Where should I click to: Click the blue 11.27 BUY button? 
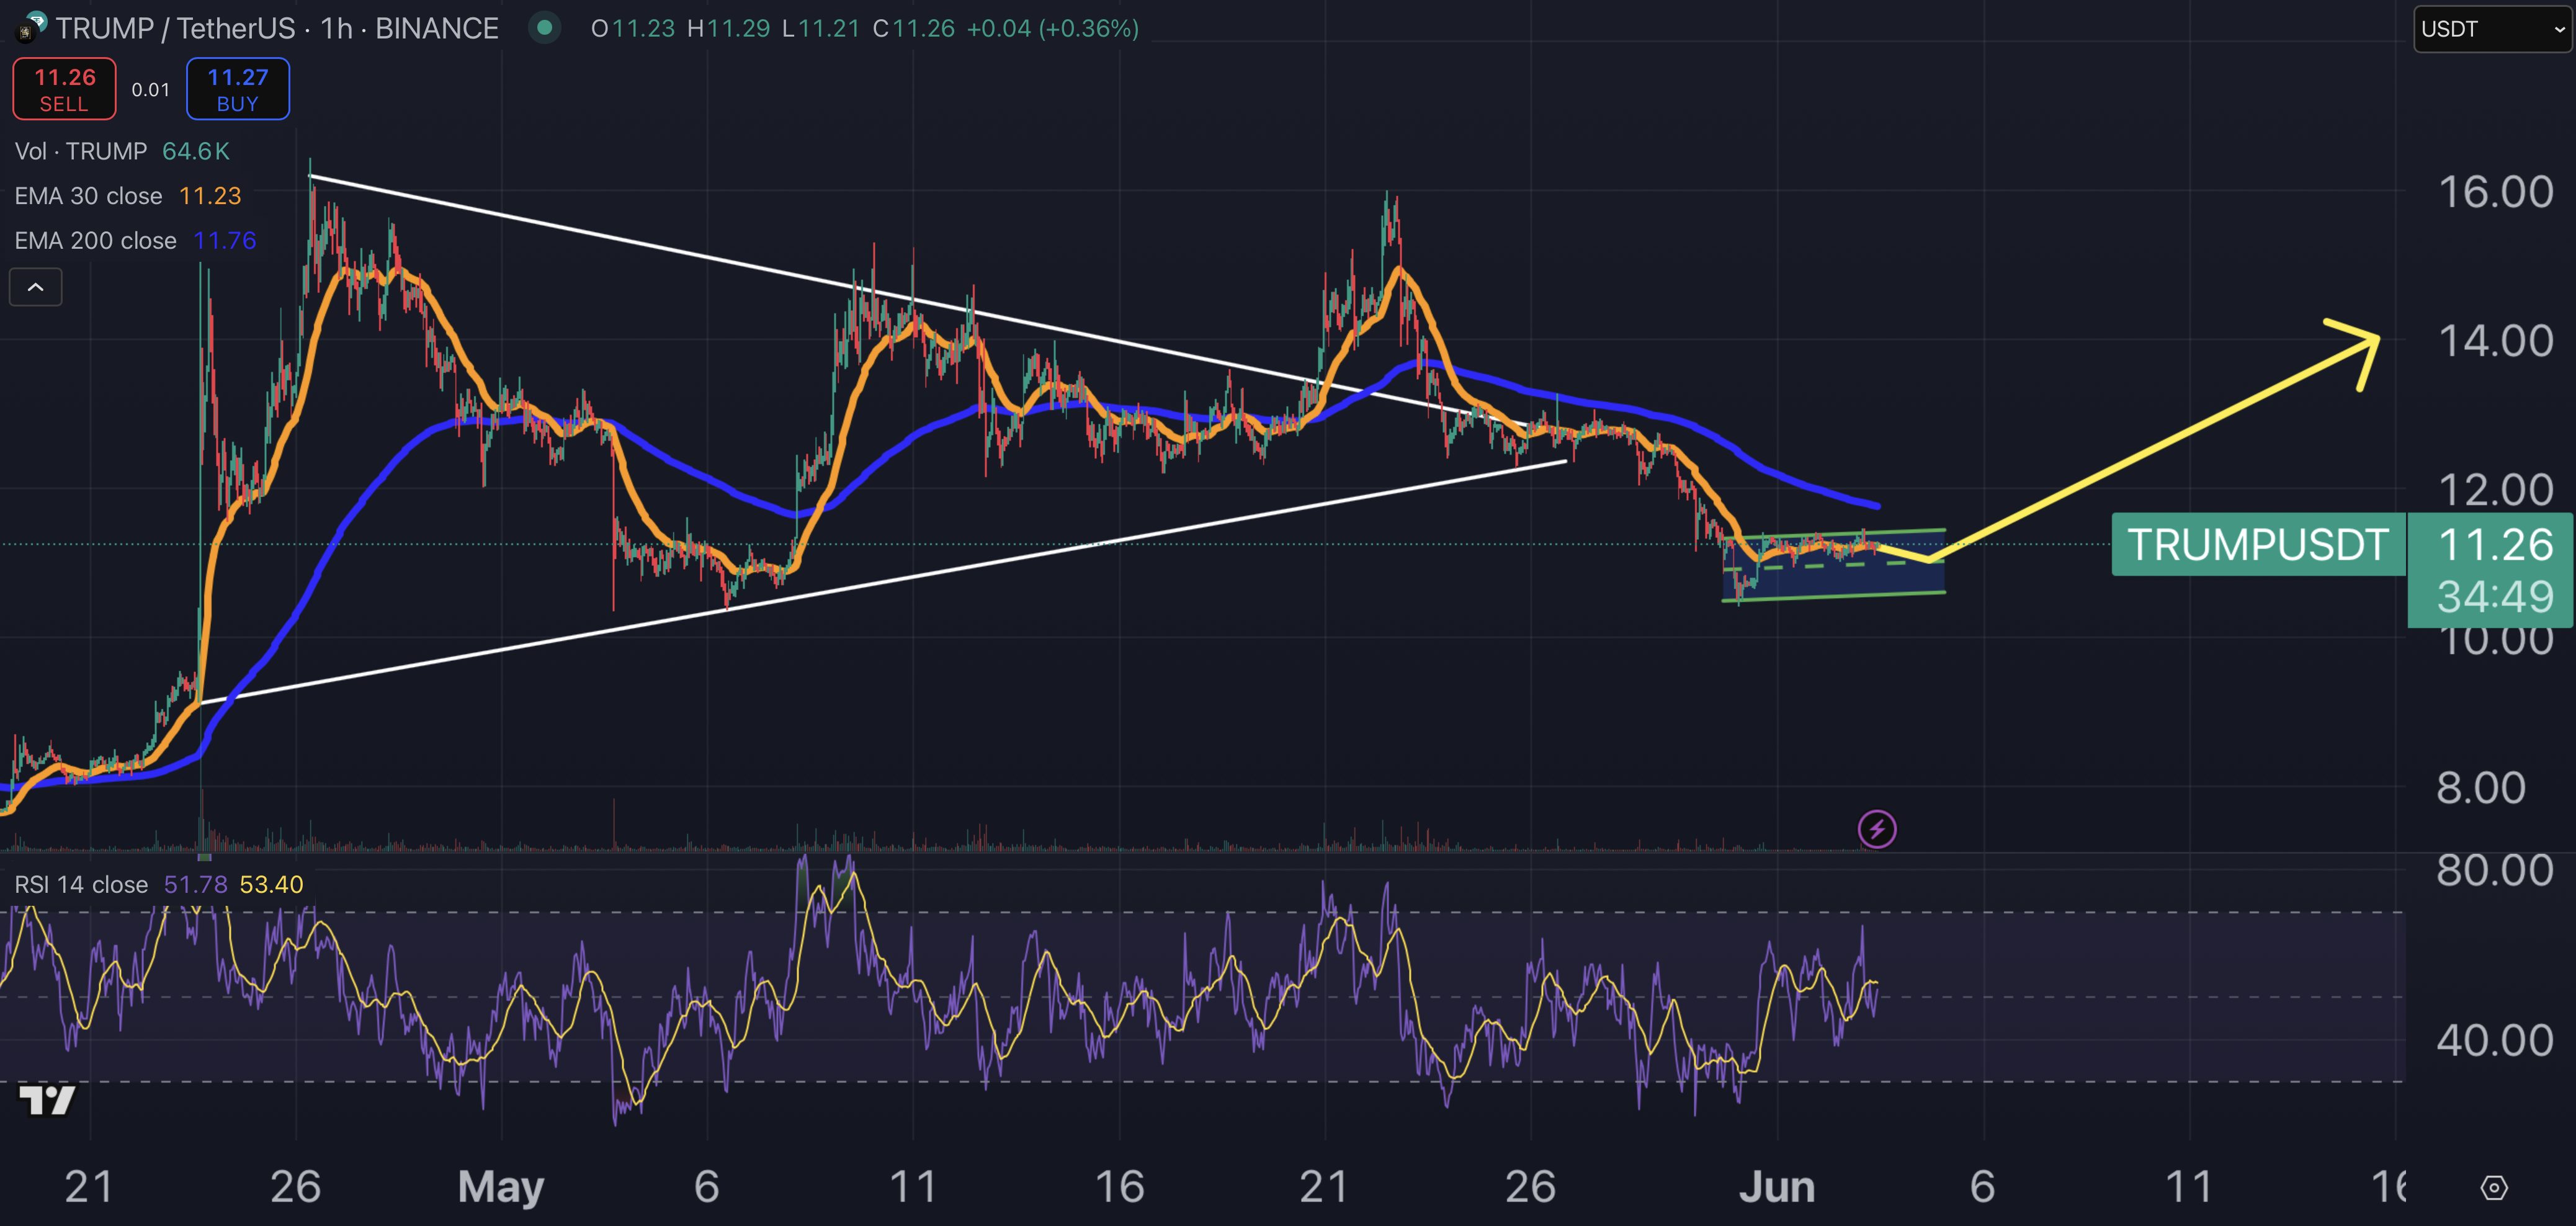coord(238,89)
